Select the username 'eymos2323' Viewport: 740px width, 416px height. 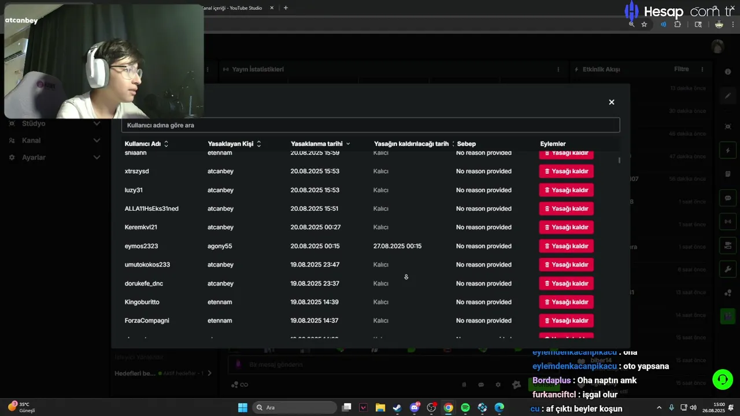tap(141, 246)
